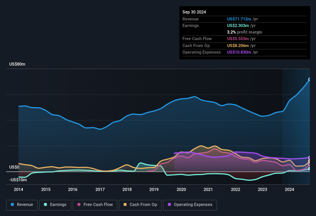The width and height of the screenshot is (316, 216).
Task: Click the 2014 x-axis label
Action: tap(18, 189)
